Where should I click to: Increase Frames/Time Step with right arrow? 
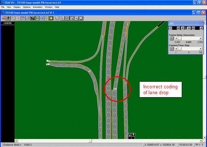pos(201,49)
